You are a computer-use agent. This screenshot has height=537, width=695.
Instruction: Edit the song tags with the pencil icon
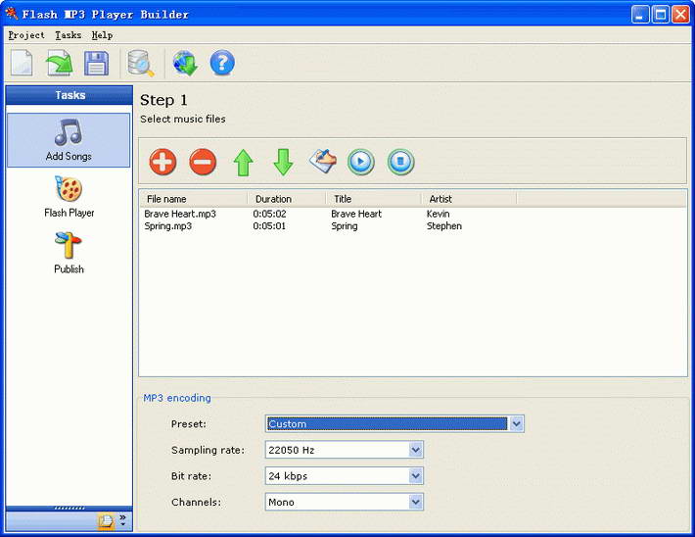click(x=323, y=161)
